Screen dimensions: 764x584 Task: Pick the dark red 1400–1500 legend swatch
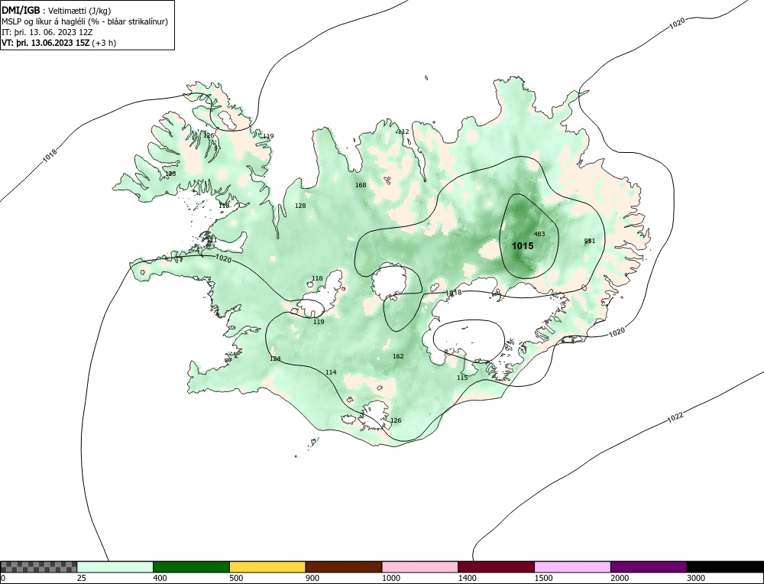496,566
